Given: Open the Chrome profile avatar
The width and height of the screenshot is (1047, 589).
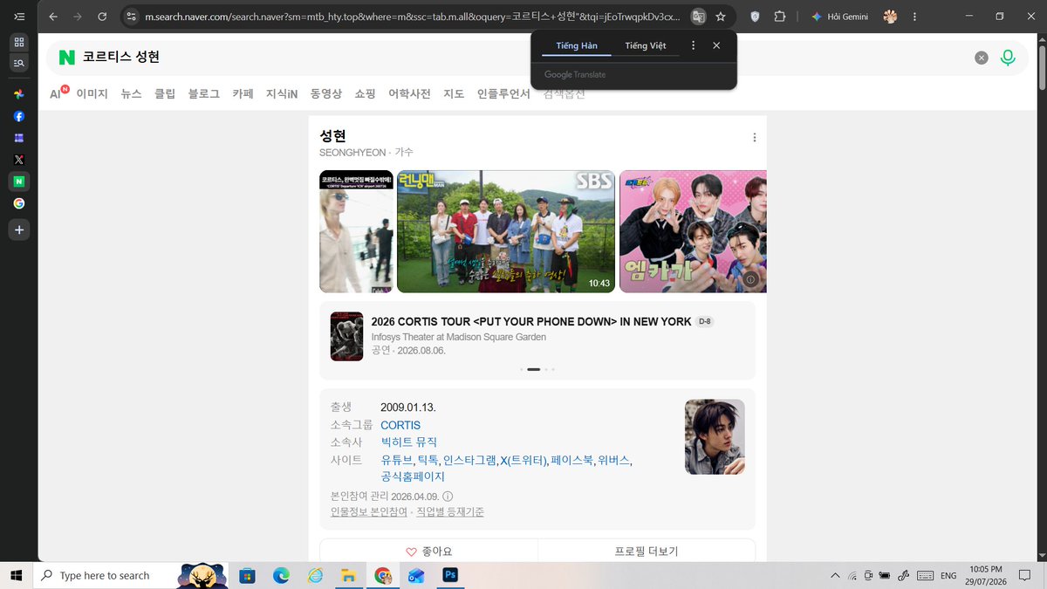Looking at the screenshot, I should pyautogui.click(x=890, y=17).
